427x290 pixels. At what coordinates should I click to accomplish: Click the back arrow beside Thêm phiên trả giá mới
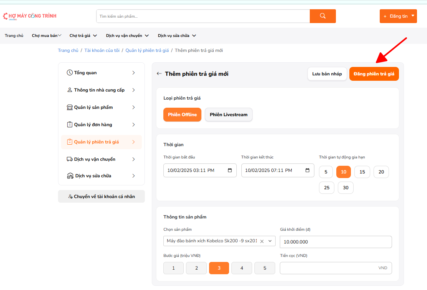click(x=159, y=74)
